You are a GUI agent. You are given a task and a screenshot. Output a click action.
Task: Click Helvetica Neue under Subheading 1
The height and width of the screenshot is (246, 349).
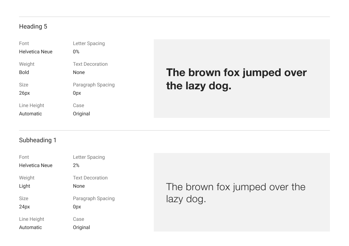[36, 165]
